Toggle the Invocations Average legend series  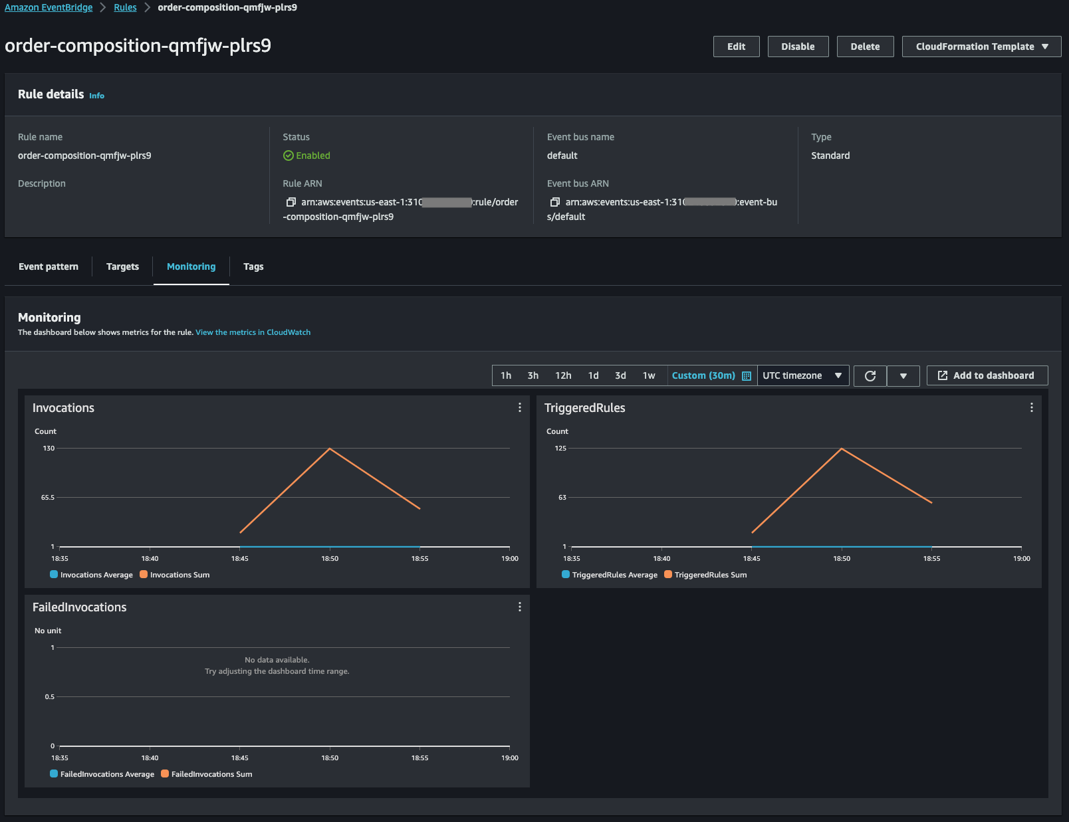pyautogui.click(x=91, y=575)
